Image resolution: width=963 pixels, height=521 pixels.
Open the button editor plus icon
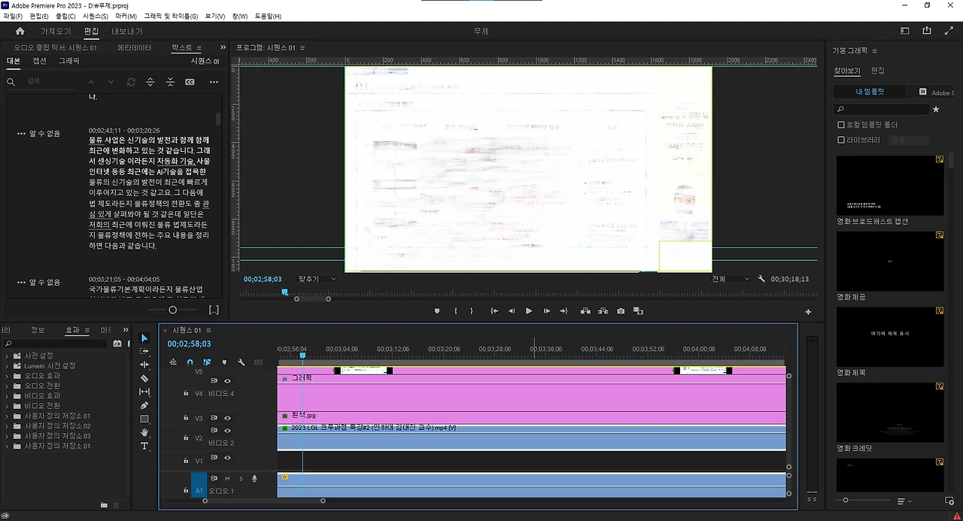coord(808,312)
